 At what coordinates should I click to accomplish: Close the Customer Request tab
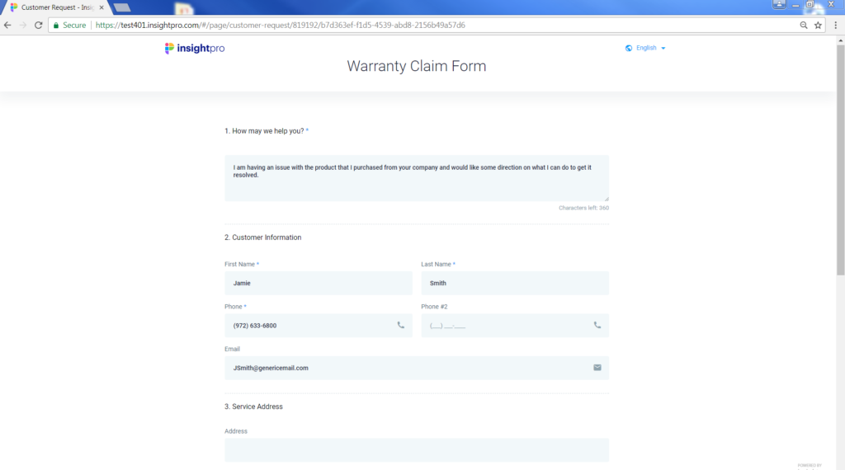click(x=101, y=7)
